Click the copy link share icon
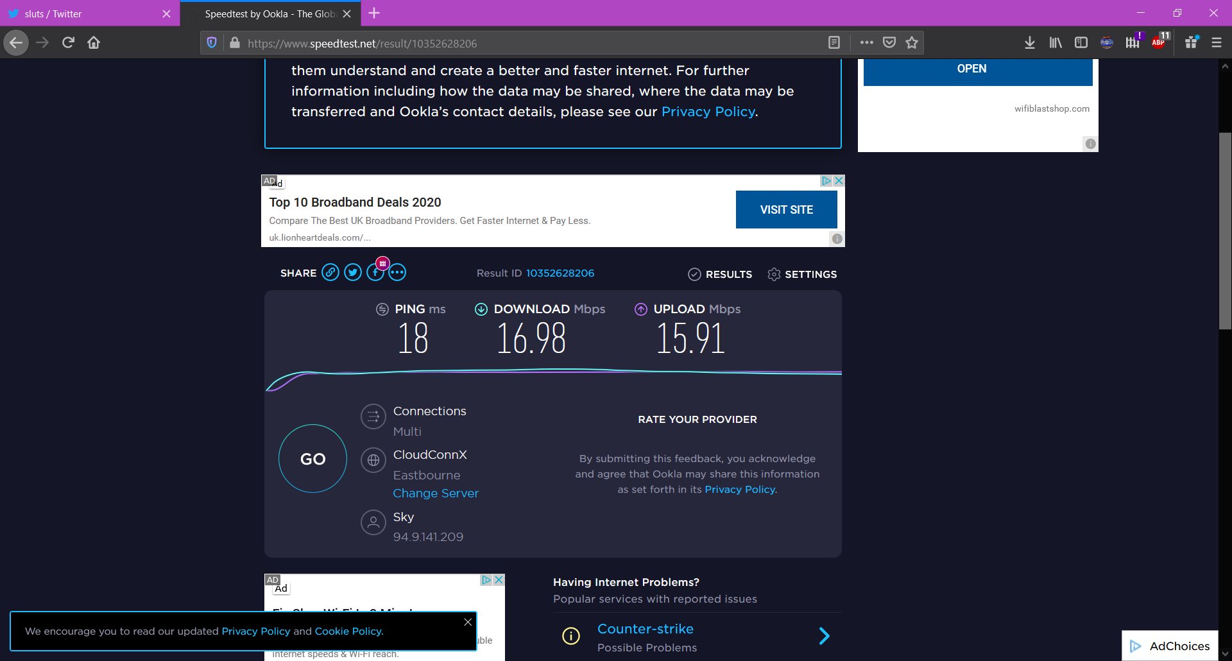The image size is (1232, 661). (x=330, y=273)
